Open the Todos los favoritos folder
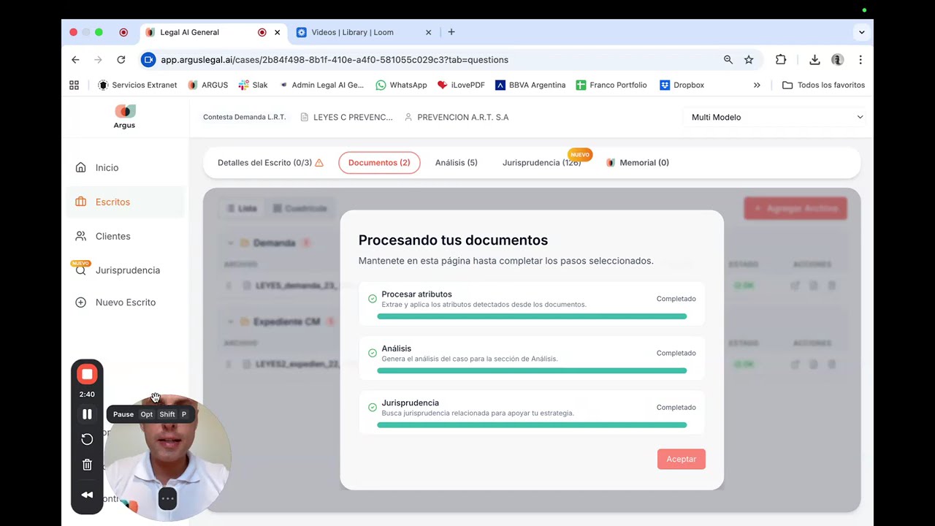 (823, 85)
